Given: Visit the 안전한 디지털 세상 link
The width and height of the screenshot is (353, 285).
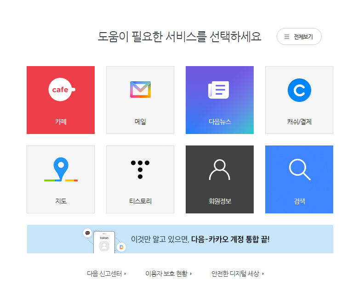Looking at the screenshot, I should 235,274.
